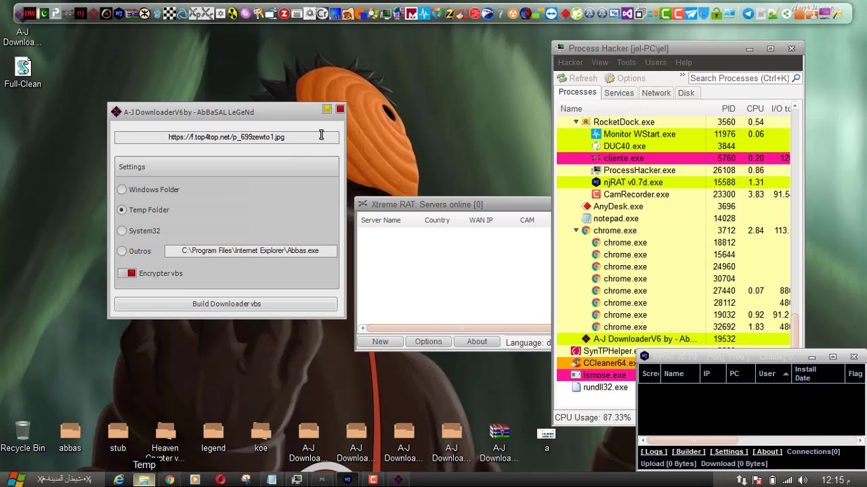The image size is (867, 487).
Task: Click Pakistan flag icon in top dock
Action: (x=43, y=14)
